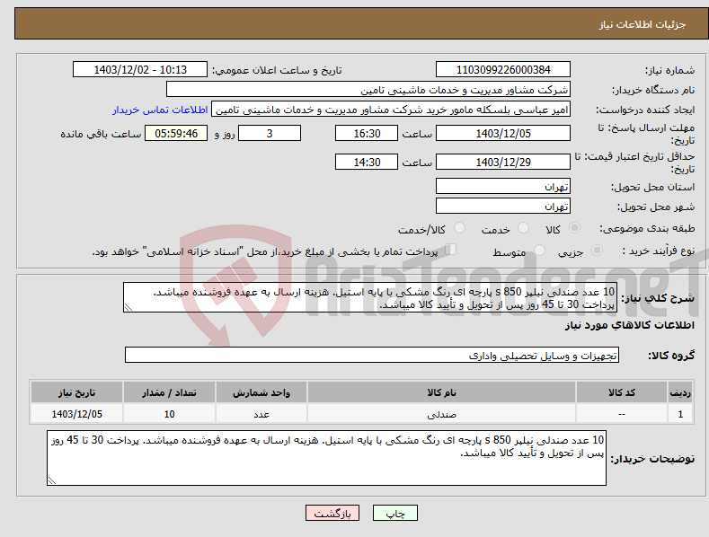Click the تعداد / مقدار column header

tap(169, 392)
